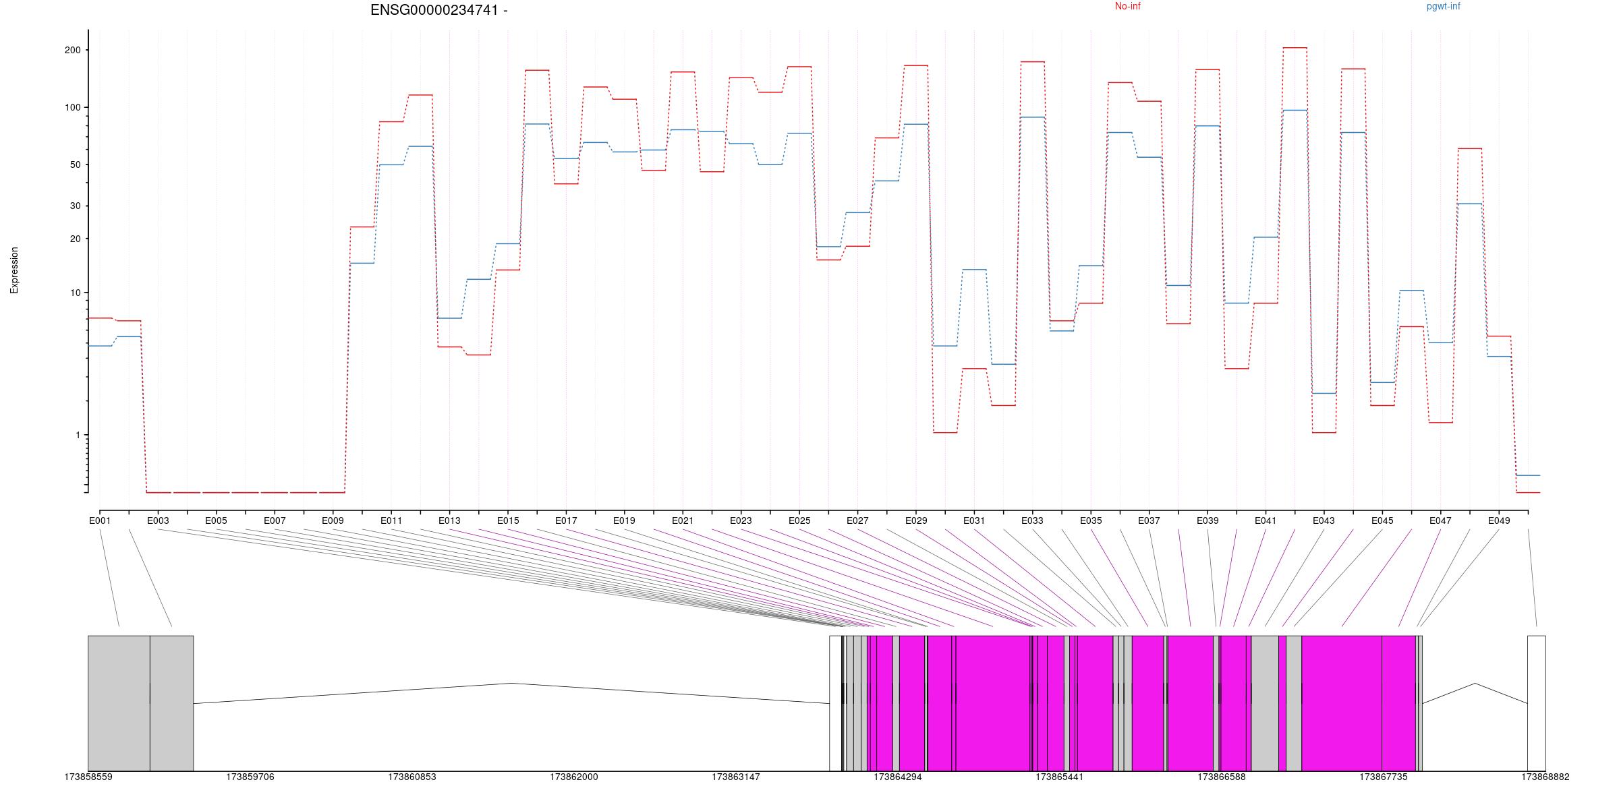1619x809 pixels.
Task: Click the y-axis value 50
Action: tap(75, 164)
